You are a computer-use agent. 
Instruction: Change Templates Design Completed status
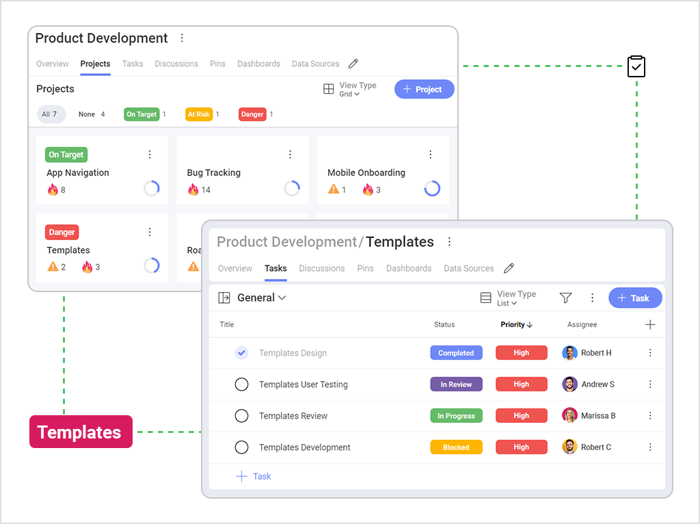point(456,353)
